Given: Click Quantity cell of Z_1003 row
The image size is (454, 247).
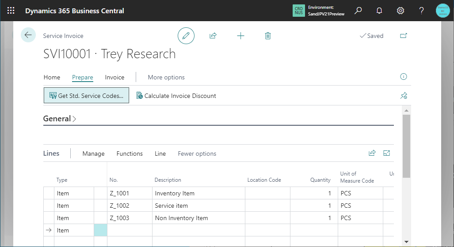Looking at the screenshot, I should (x=314, y=218).
